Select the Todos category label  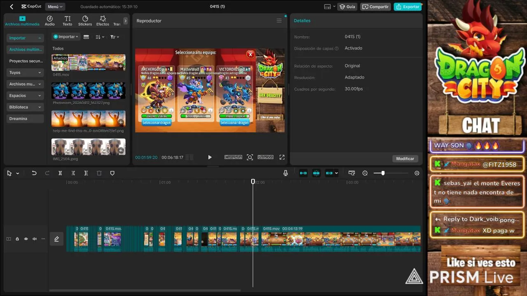[x=58, y=49]
